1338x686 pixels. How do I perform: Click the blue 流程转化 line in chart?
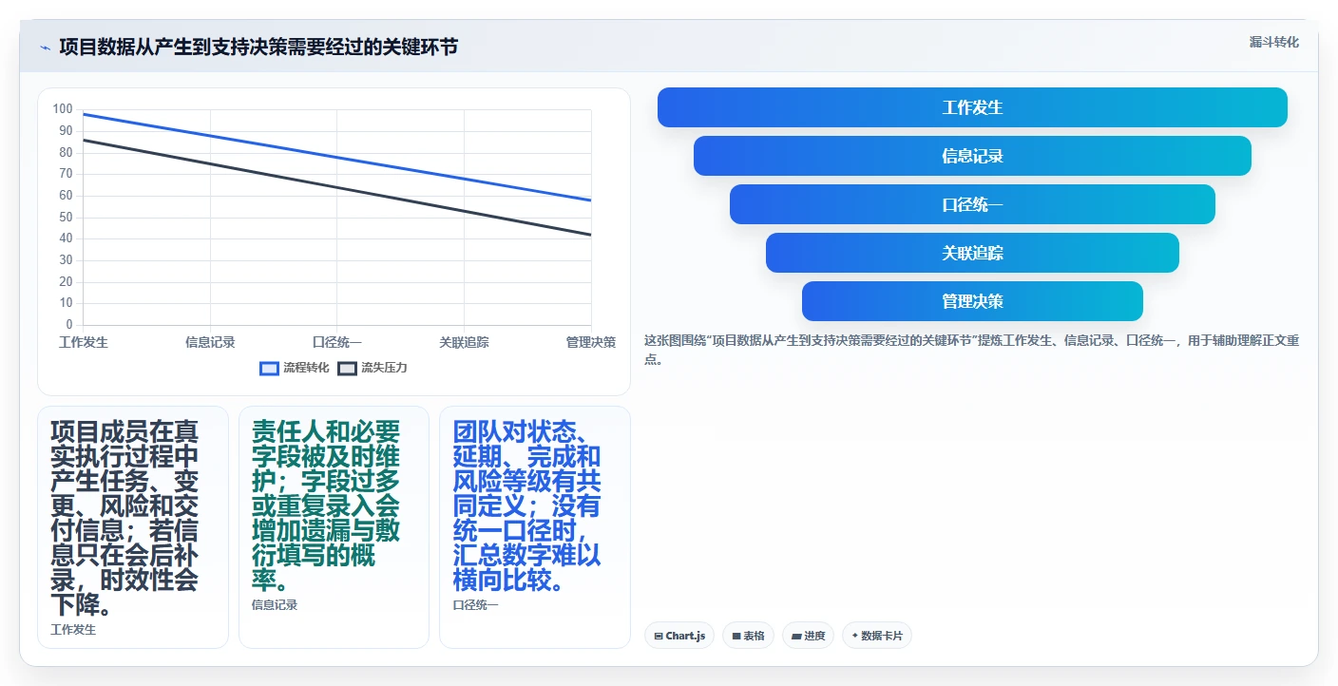coord(337,157)
